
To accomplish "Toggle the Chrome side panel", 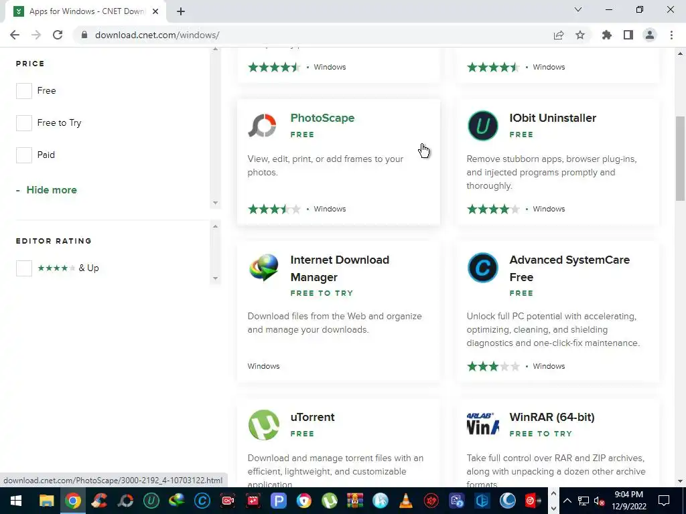I will [x=628, y=35].
